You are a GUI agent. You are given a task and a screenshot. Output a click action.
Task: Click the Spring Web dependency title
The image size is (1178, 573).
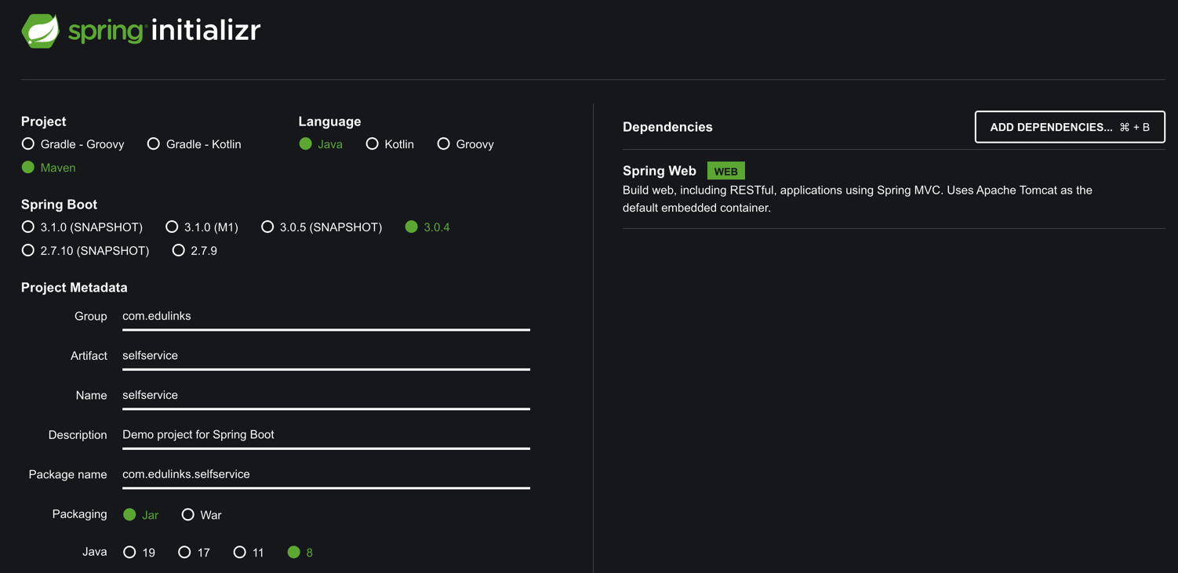[x=660, y=171]
